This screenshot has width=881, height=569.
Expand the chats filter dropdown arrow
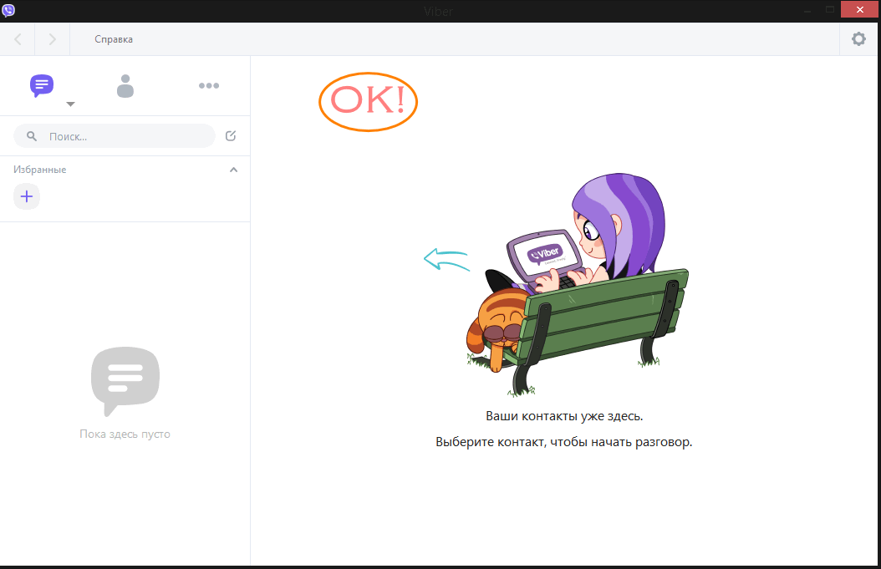click(x=70, y=104)
